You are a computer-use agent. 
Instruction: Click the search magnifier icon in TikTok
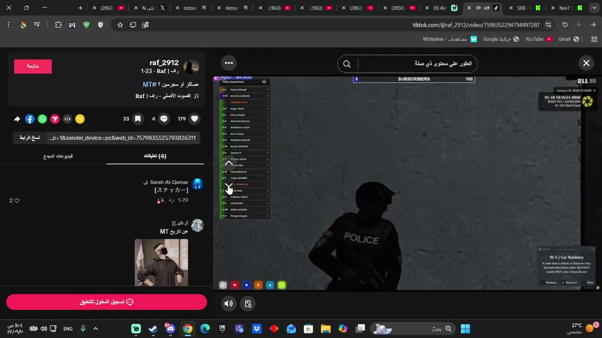[347, 64]
